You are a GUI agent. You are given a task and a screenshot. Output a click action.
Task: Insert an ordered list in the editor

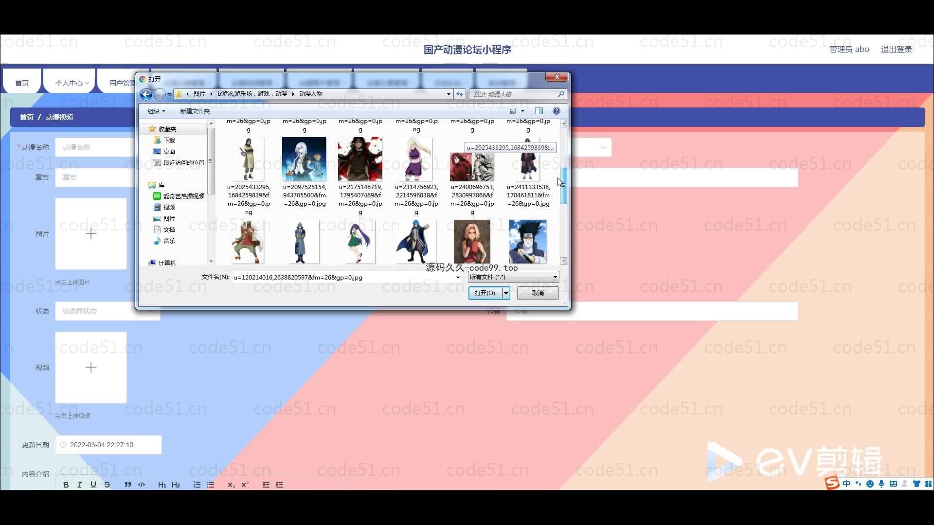pyautogui.click(x=197, y=485)
